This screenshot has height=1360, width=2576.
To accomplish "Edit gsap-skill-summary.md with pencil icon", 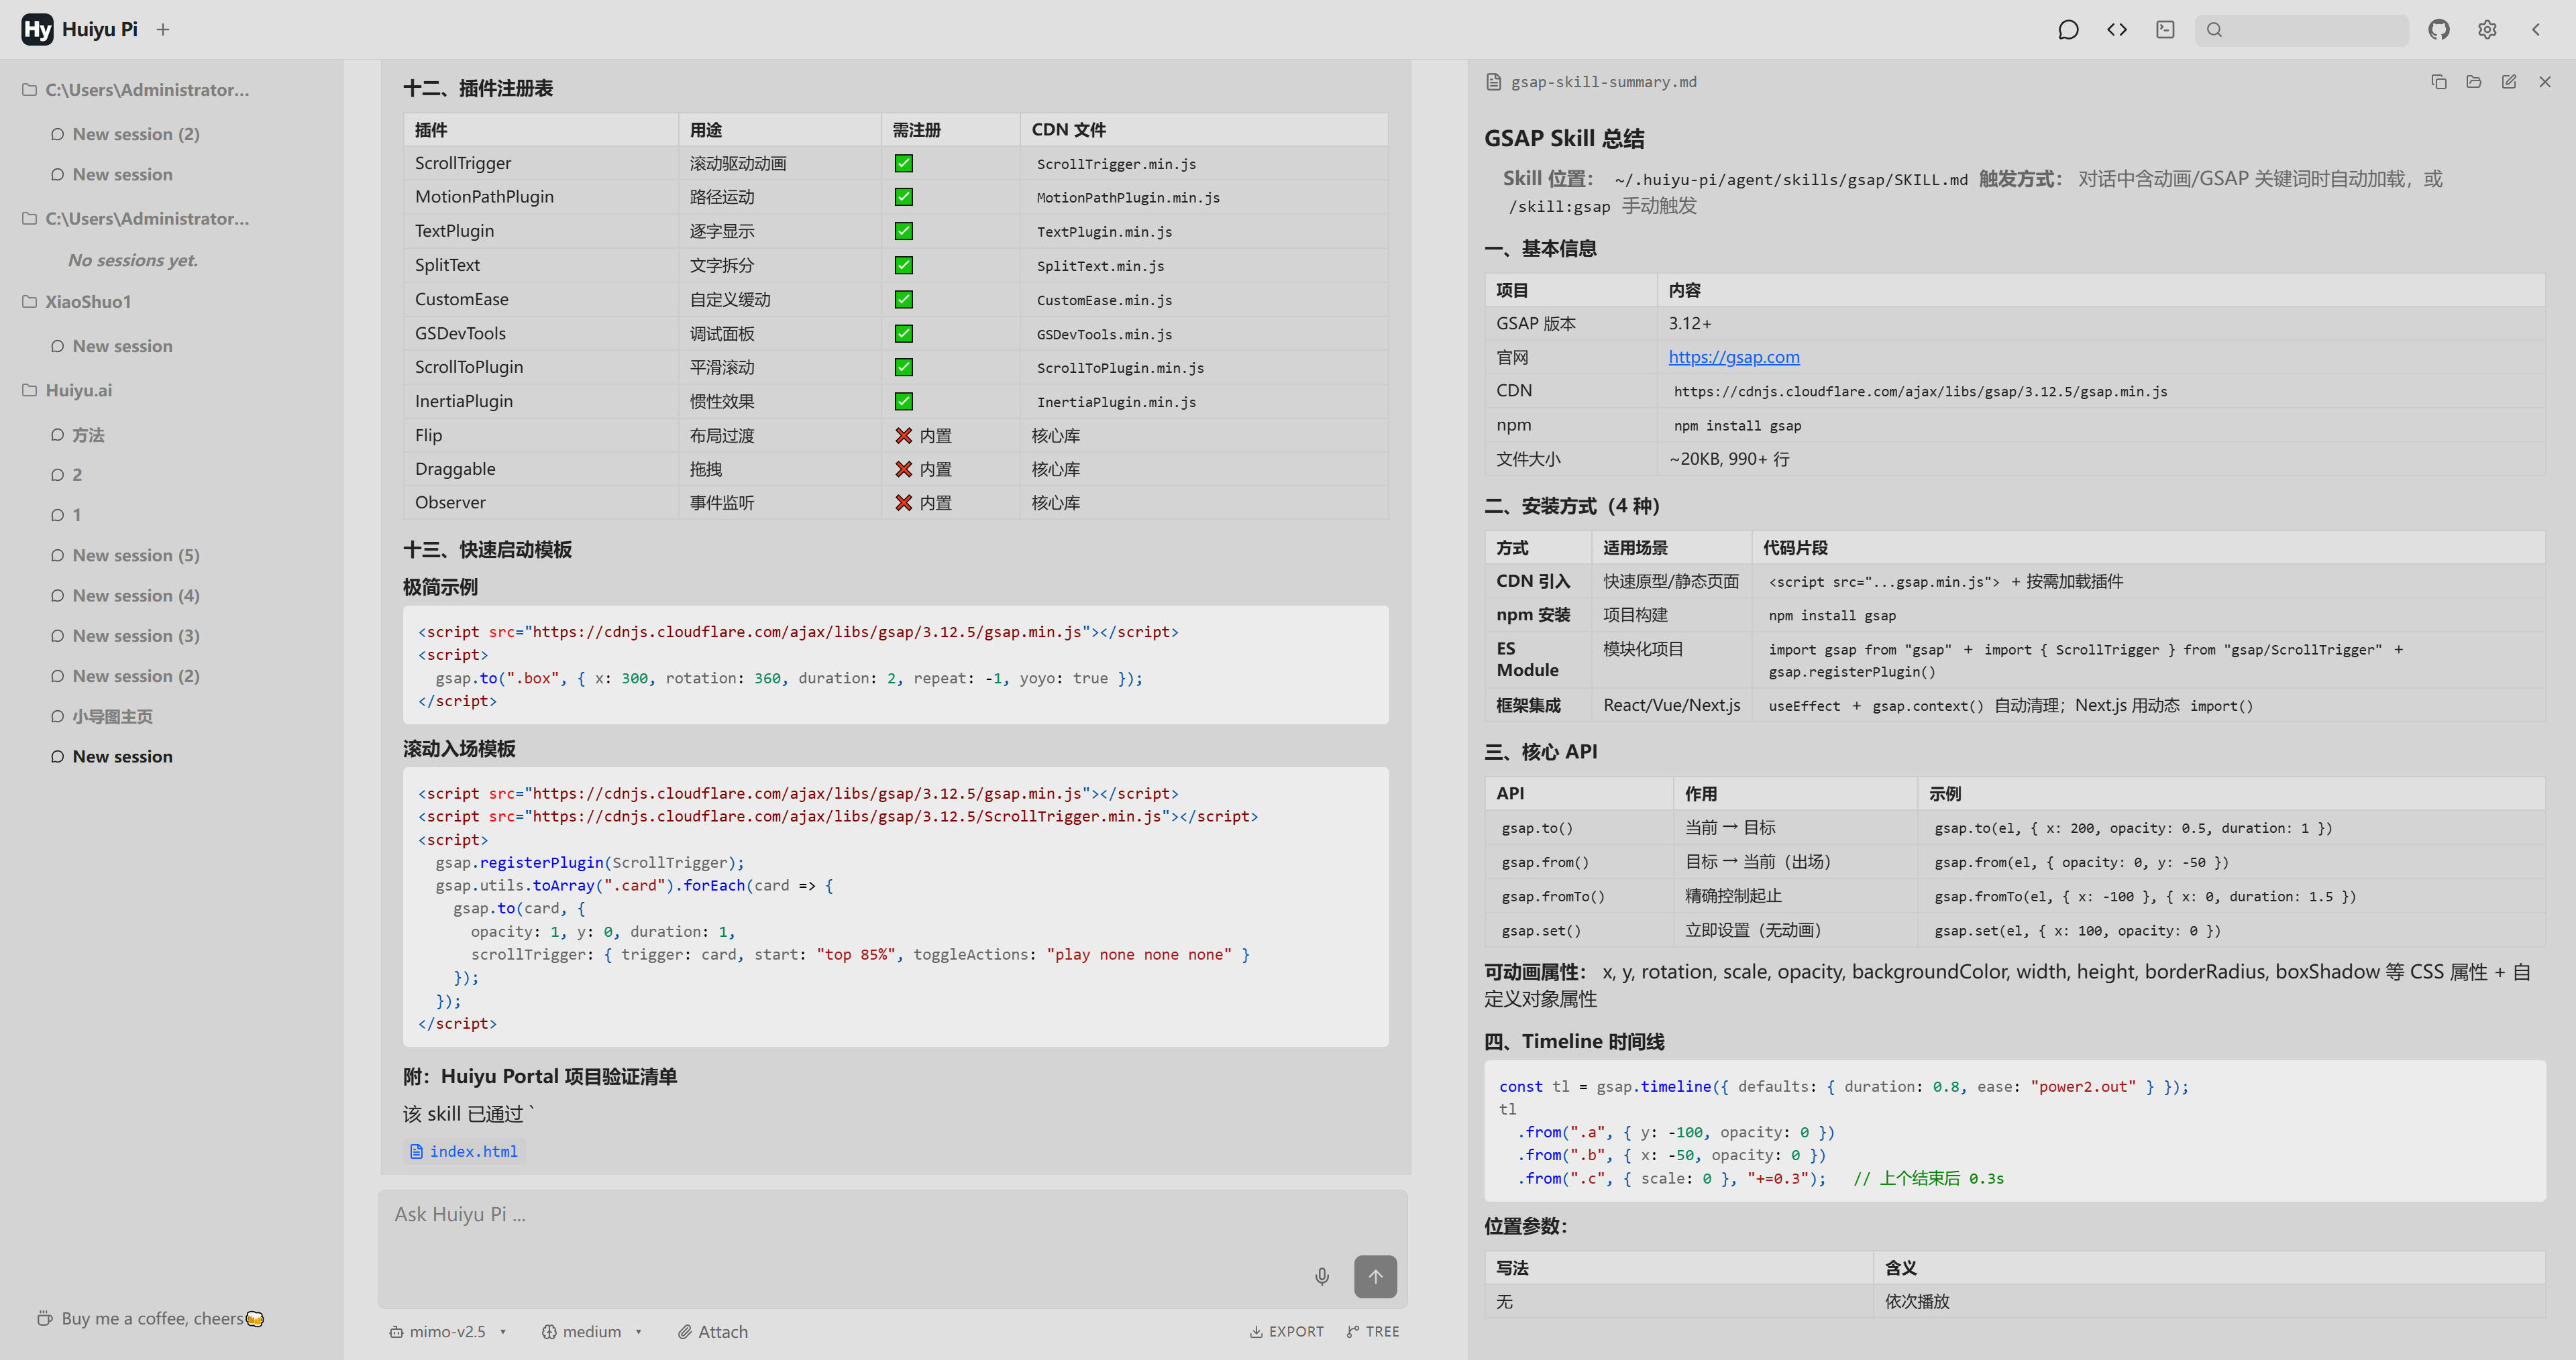I will click(x=2509, y=82).
